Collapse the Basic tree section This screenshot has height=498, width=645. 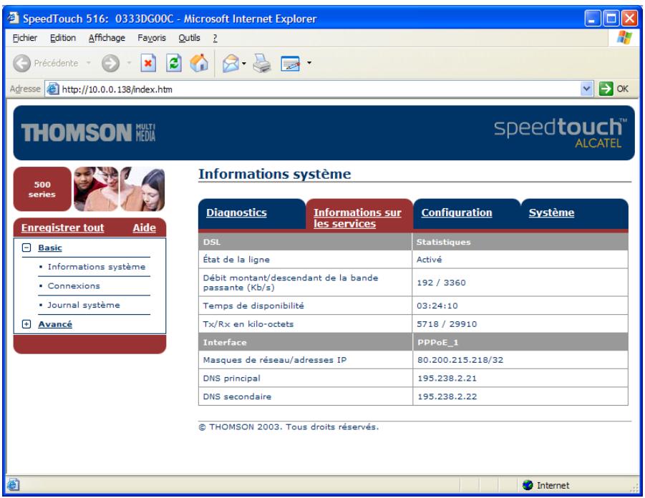[x=26, y=248]
